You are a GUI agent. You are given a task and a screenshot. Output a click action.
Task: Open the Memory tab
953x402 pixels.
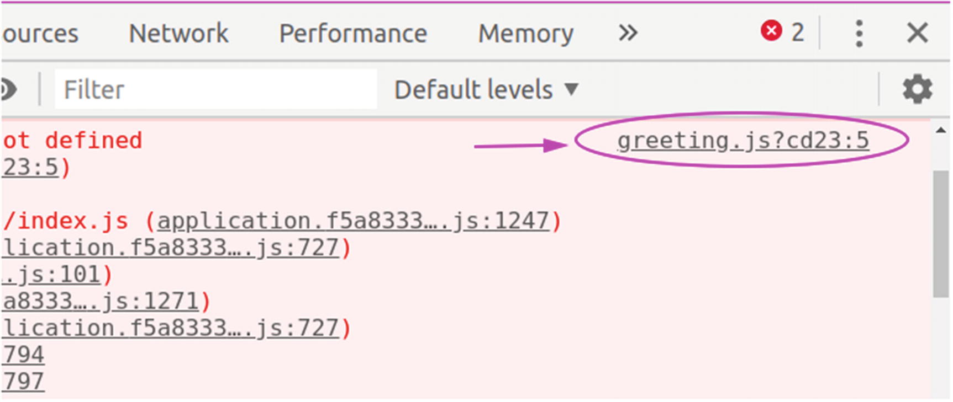[526, 34]
